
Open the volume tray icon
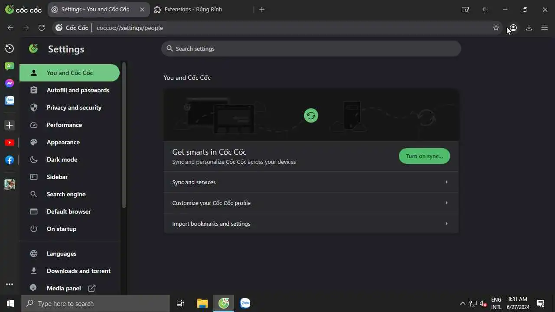pyautogui.click(x=483, y=303)
